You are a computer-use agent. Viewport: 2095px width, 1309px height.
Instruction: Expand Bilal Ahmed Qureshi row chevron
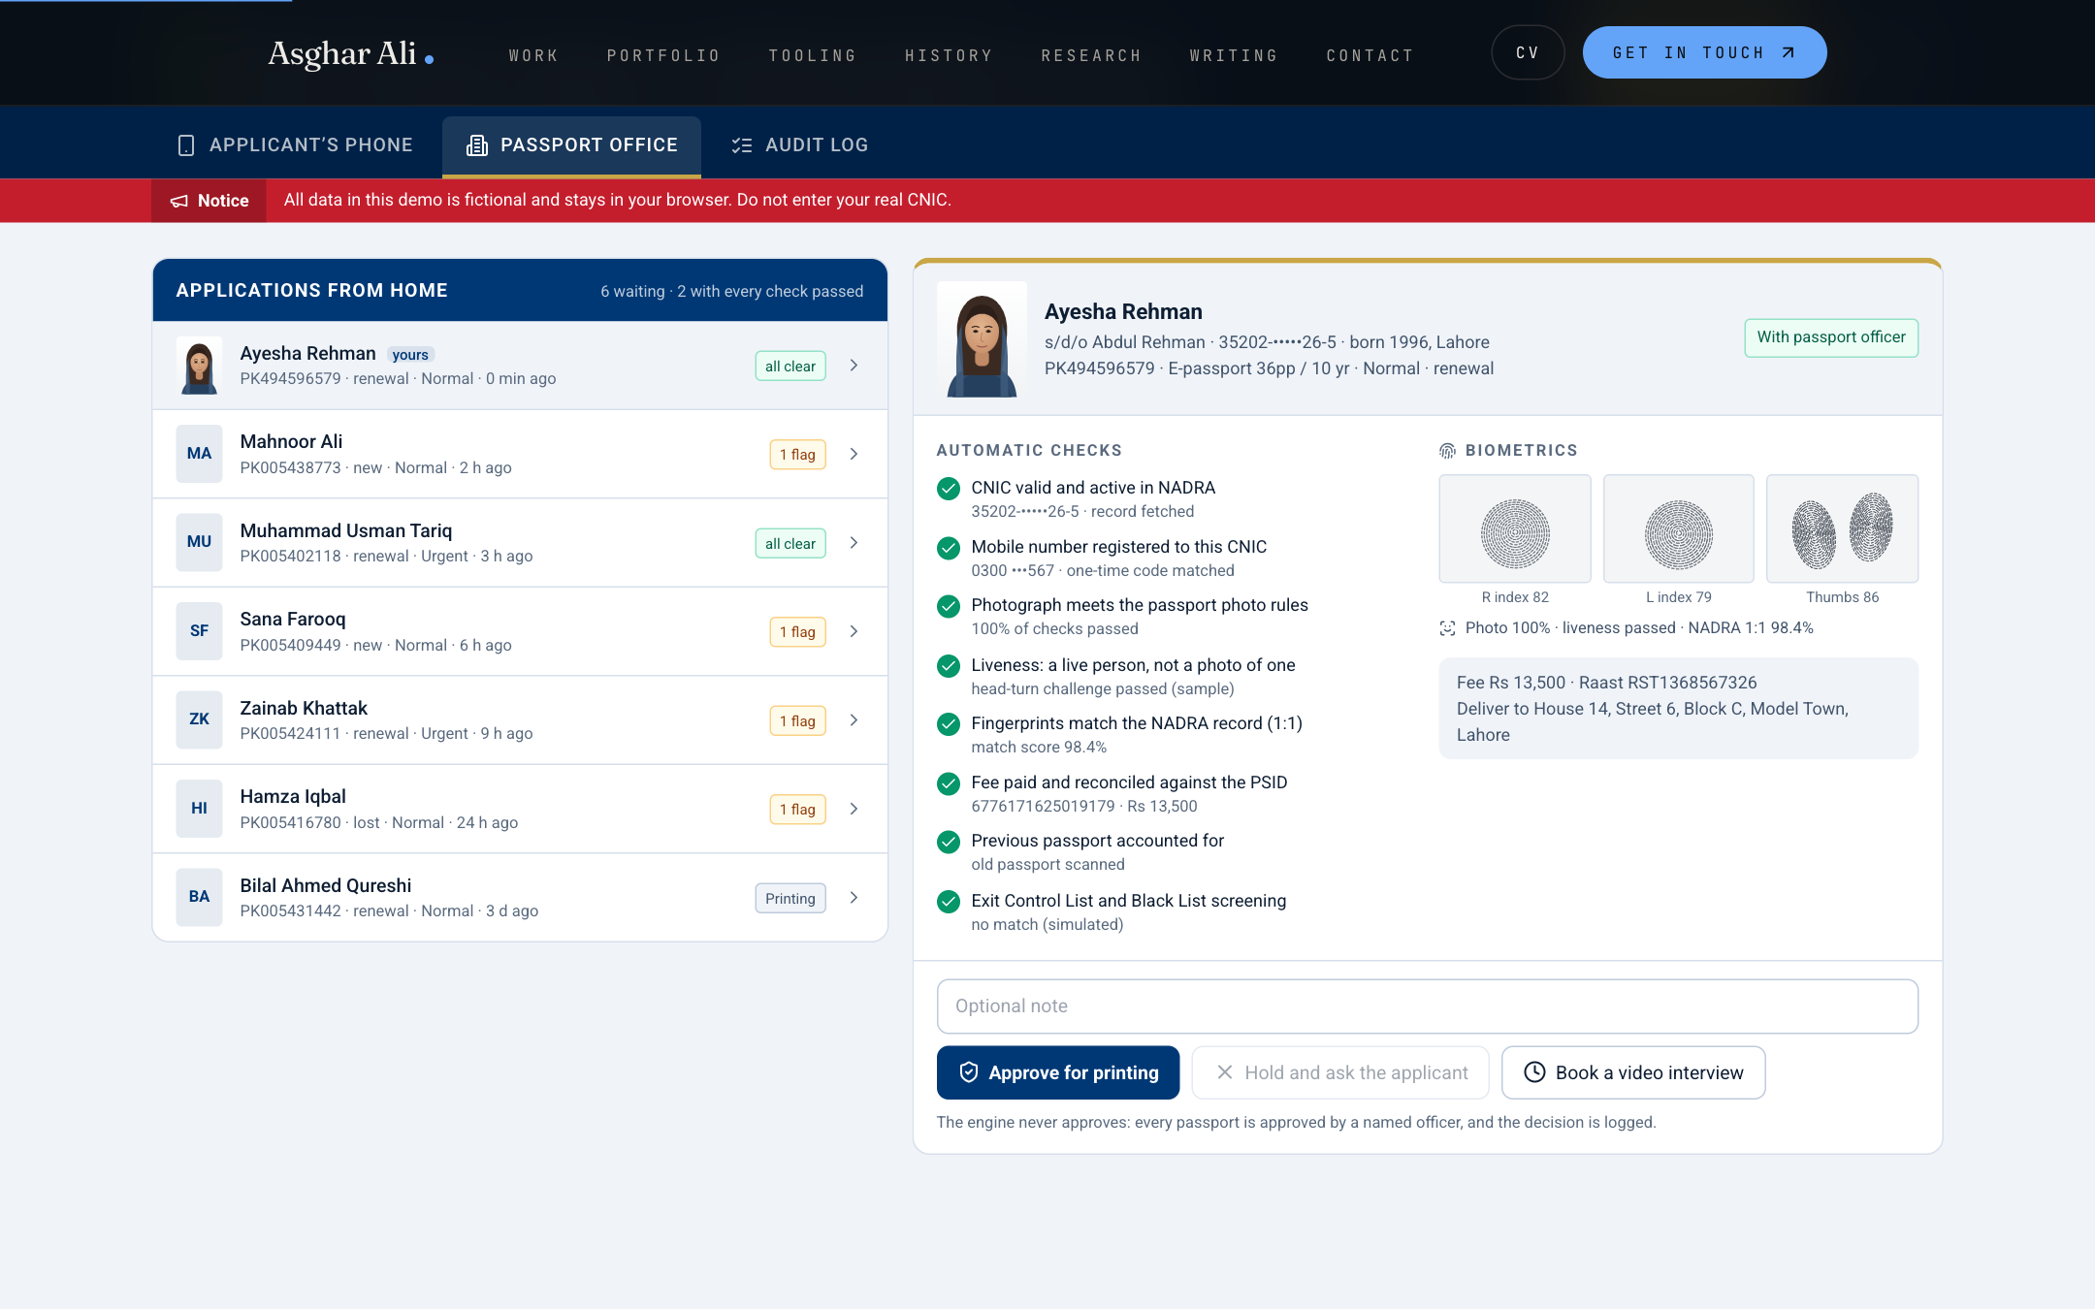[854, 898]
